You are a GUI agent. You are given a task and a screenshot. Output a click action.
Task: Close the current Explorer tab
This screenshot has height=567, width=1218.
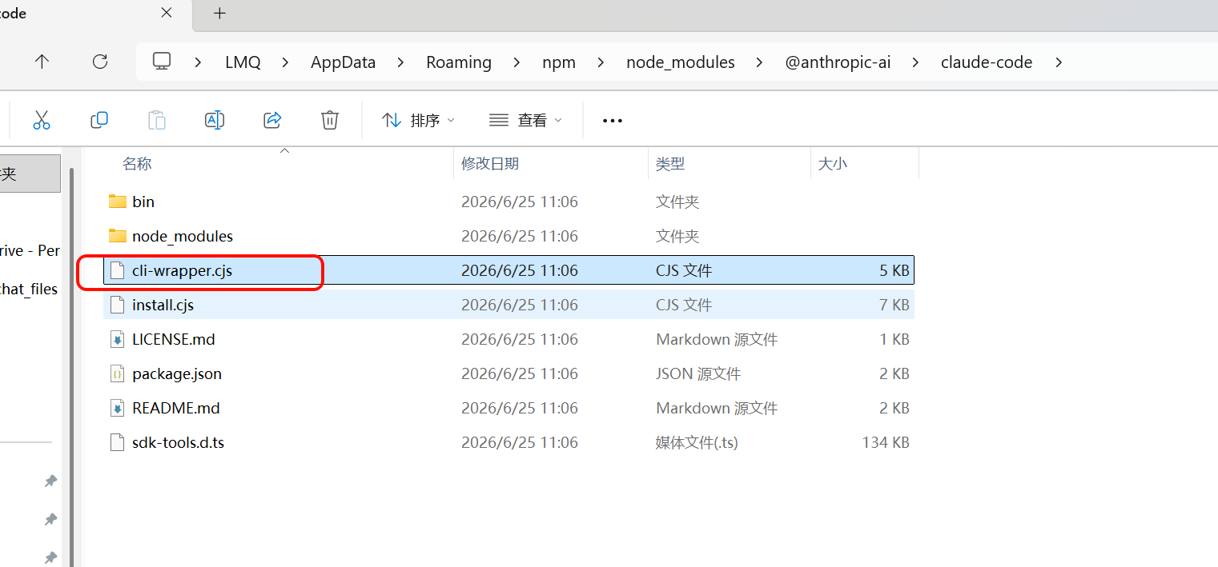(167, 13)
